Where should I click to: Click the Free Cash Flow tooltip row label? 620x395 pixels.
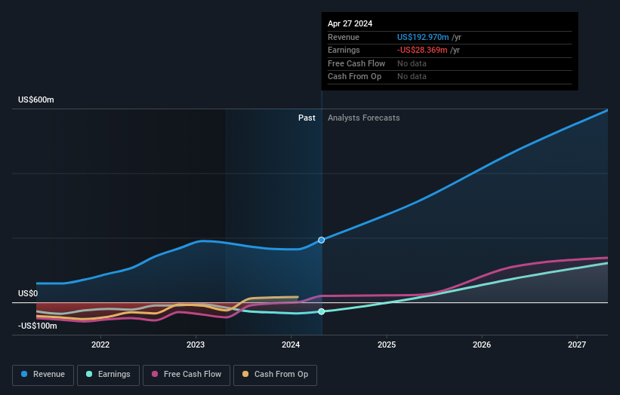pos(356,63)
